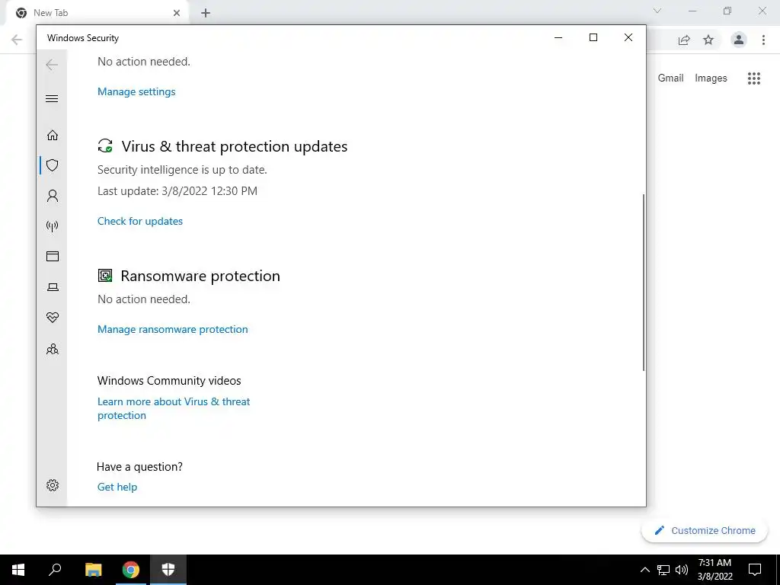The image size is (780, 585).
Task: Close the Chrome New Tab tab
Action: click(177, 13)
